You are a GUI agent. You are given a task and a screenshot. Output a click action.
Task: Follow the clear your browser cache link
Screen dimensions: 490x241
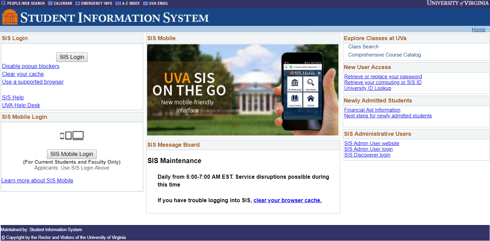coord(288,200)
